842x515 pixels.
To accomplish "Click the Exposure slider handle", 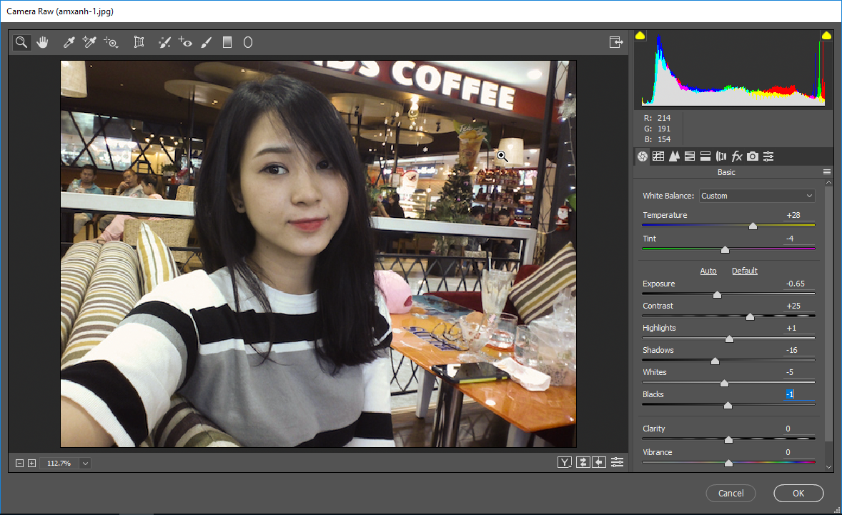I will point(717,295).
